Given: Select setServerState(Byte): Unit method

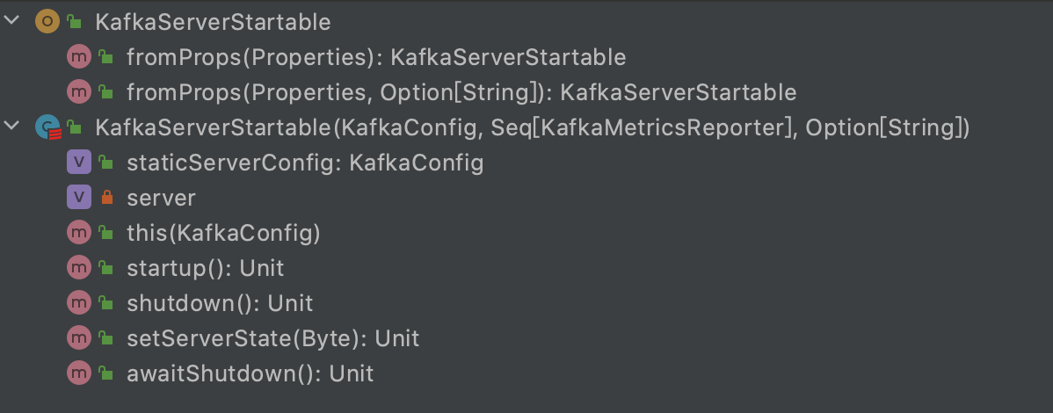Looking at the screenshot, I should pyautogui.click(x=272, y=337).
